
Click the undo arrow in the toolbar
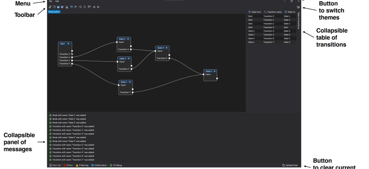72,7
